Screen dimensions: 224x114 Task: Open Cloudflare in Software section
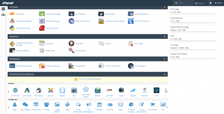(17, 14)
